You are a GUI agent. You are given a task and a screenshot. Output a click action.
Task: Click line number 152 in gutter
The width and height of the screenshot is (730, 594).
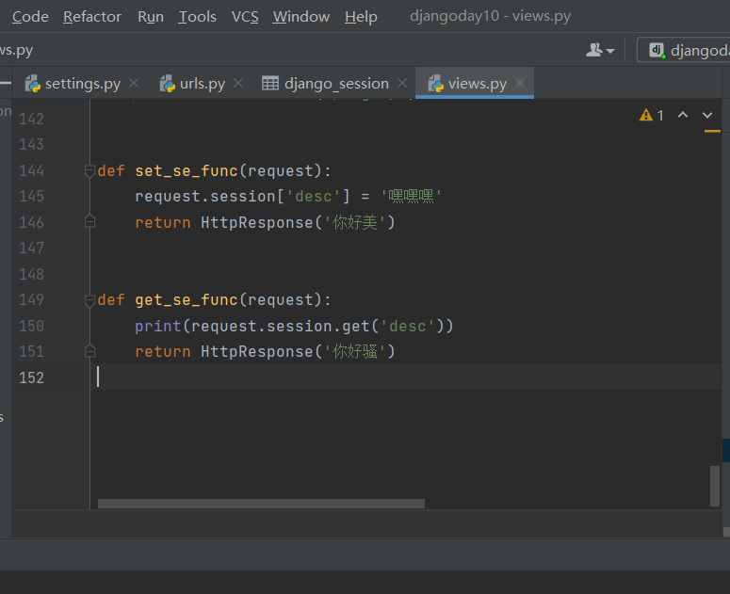click(x=31, y=377)
